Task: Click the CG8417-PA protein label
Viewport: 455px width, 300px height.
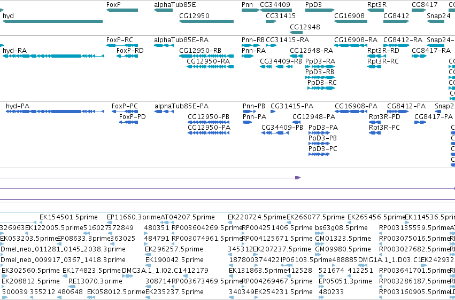Action: (434, 117)
